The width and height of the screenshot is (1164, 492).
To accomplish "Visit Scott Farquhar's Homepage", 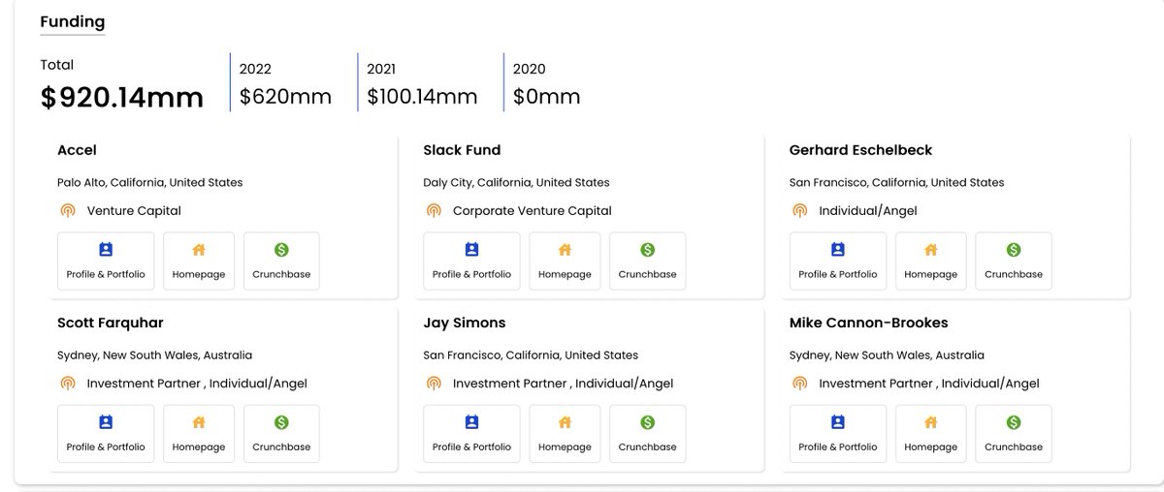I will 199,433.
